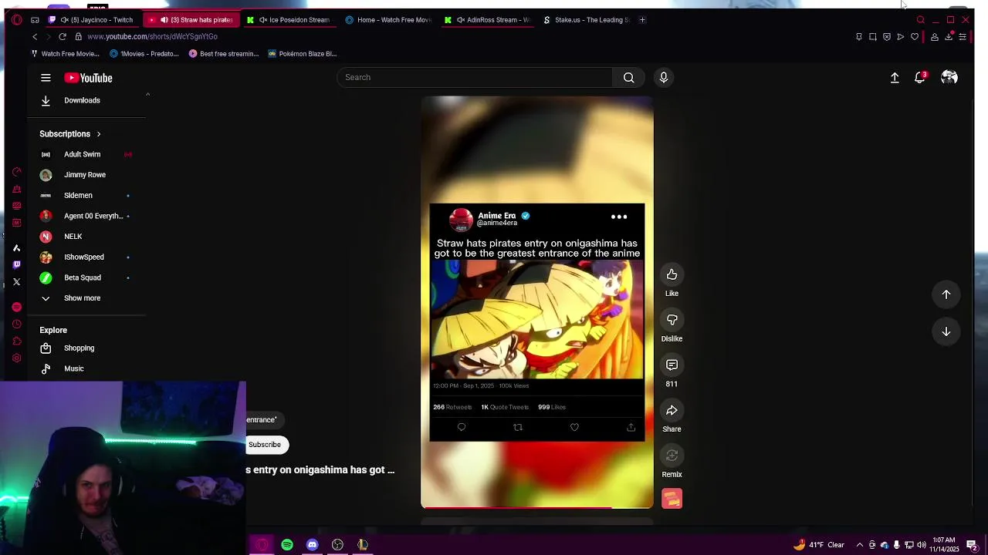Open Watch Free Movie bookmark

tap(66, 54)
